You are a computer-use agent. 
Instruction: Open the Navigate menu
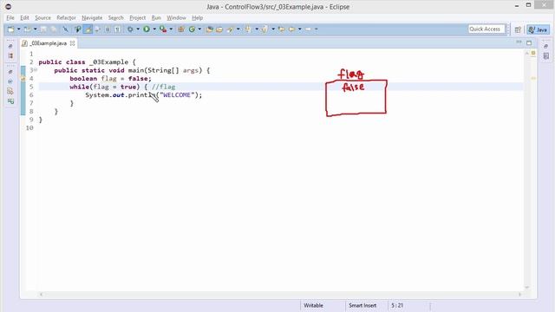[92, 17]
